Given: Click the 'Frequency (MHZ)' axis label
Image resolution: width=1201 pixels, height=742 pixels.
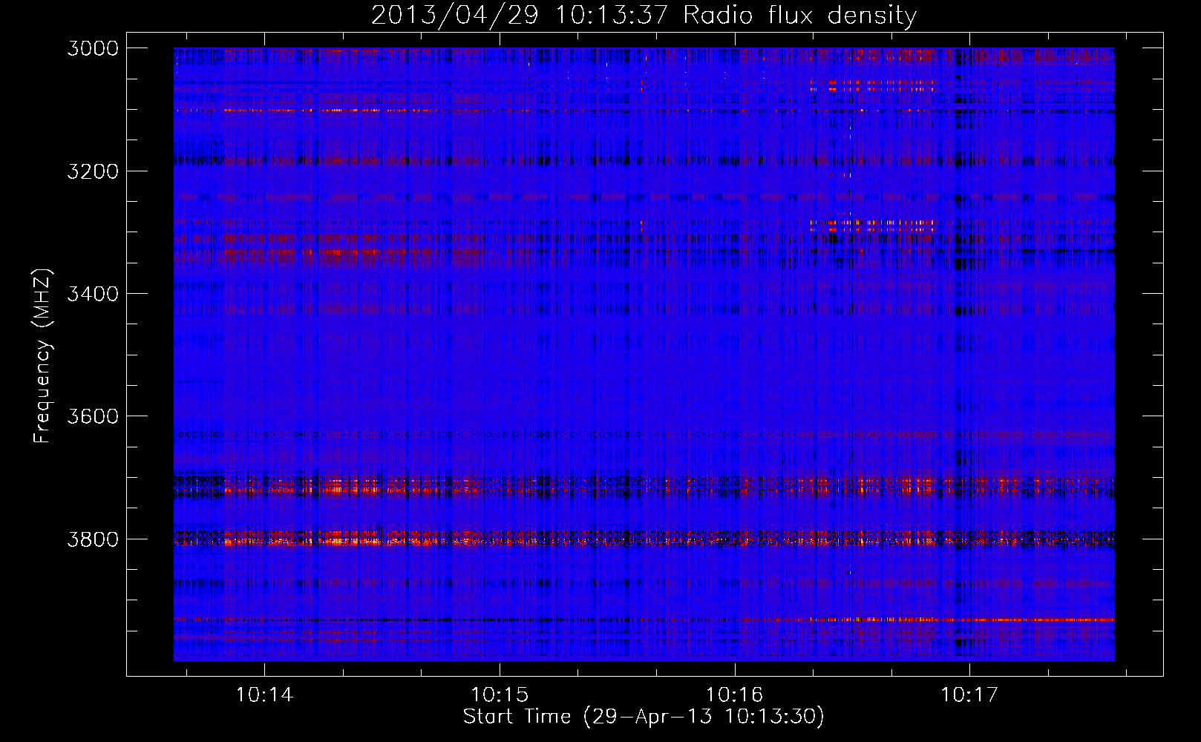Looking at the screenshot, I should click(x=42, y=356).
